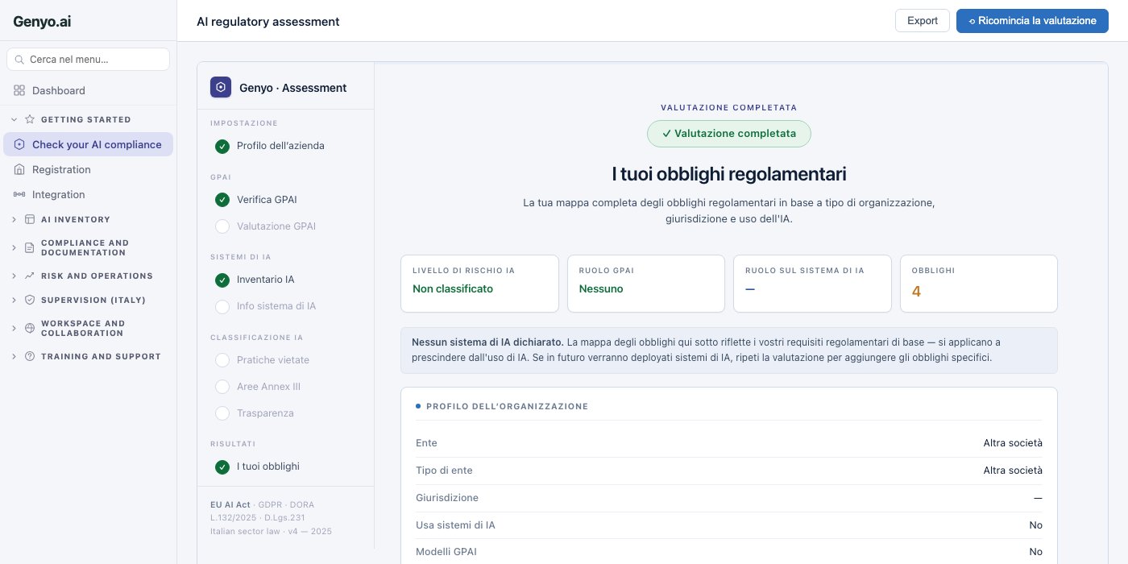Click the restart icon in Ricomincia la valutazione

972,21
